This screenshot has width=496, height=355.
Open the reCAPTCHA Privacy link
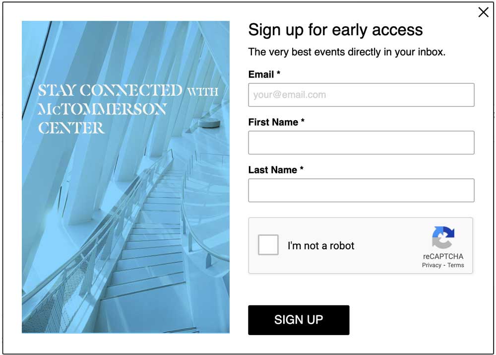click(432, 265)
